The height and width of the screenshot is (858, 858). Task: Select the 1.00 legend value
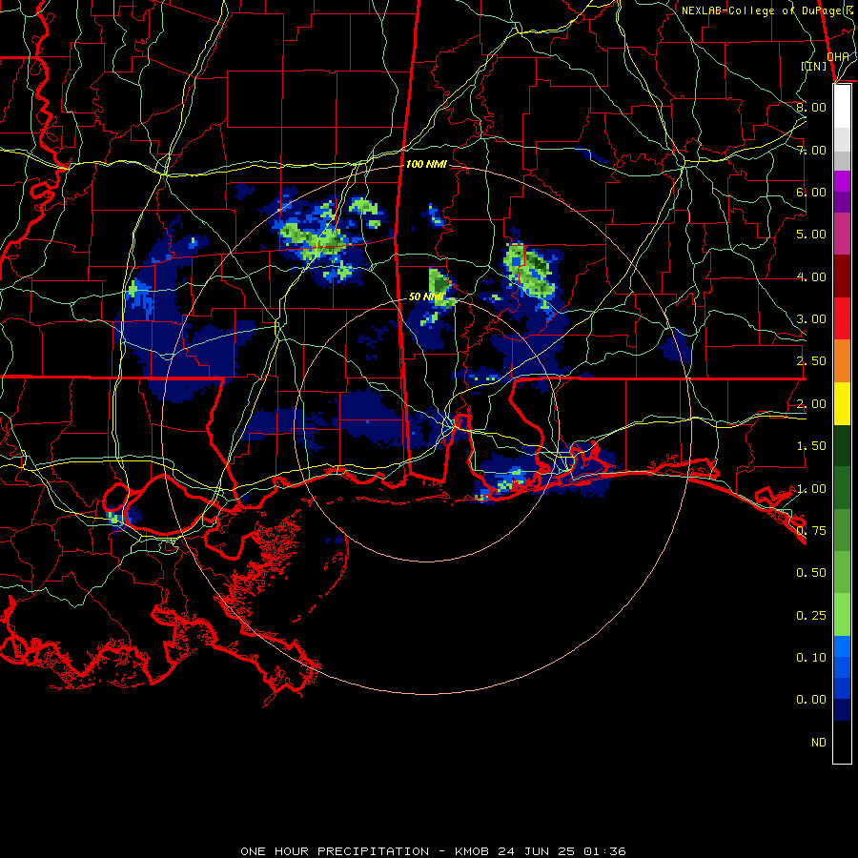coord(811,489)
